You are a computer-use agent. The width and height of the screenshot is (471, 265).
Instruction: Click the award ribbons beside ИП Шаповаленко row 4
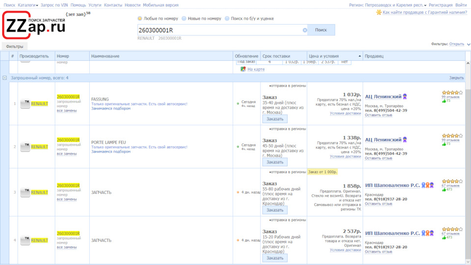click(x=427, y=233)
